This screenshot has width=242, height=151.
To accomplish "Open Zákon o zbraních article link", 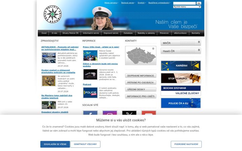I will point(100,65).
